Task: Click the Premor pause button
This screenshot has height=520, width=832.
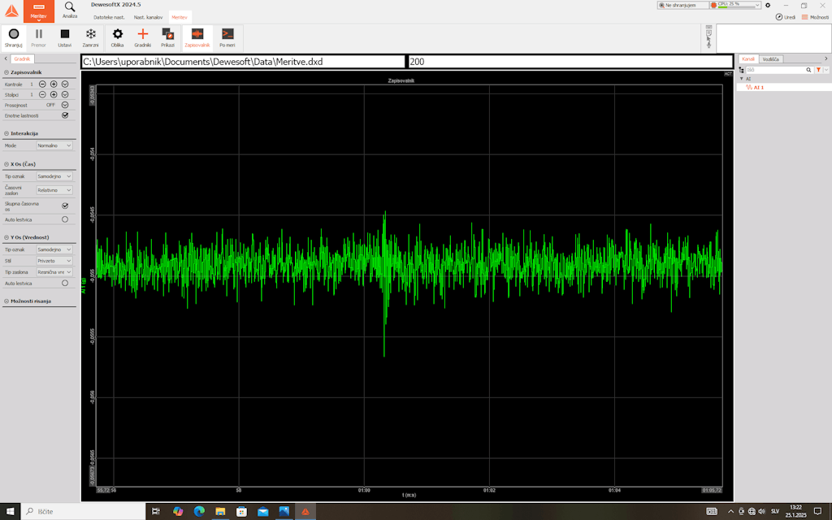Action: point(39,38)
